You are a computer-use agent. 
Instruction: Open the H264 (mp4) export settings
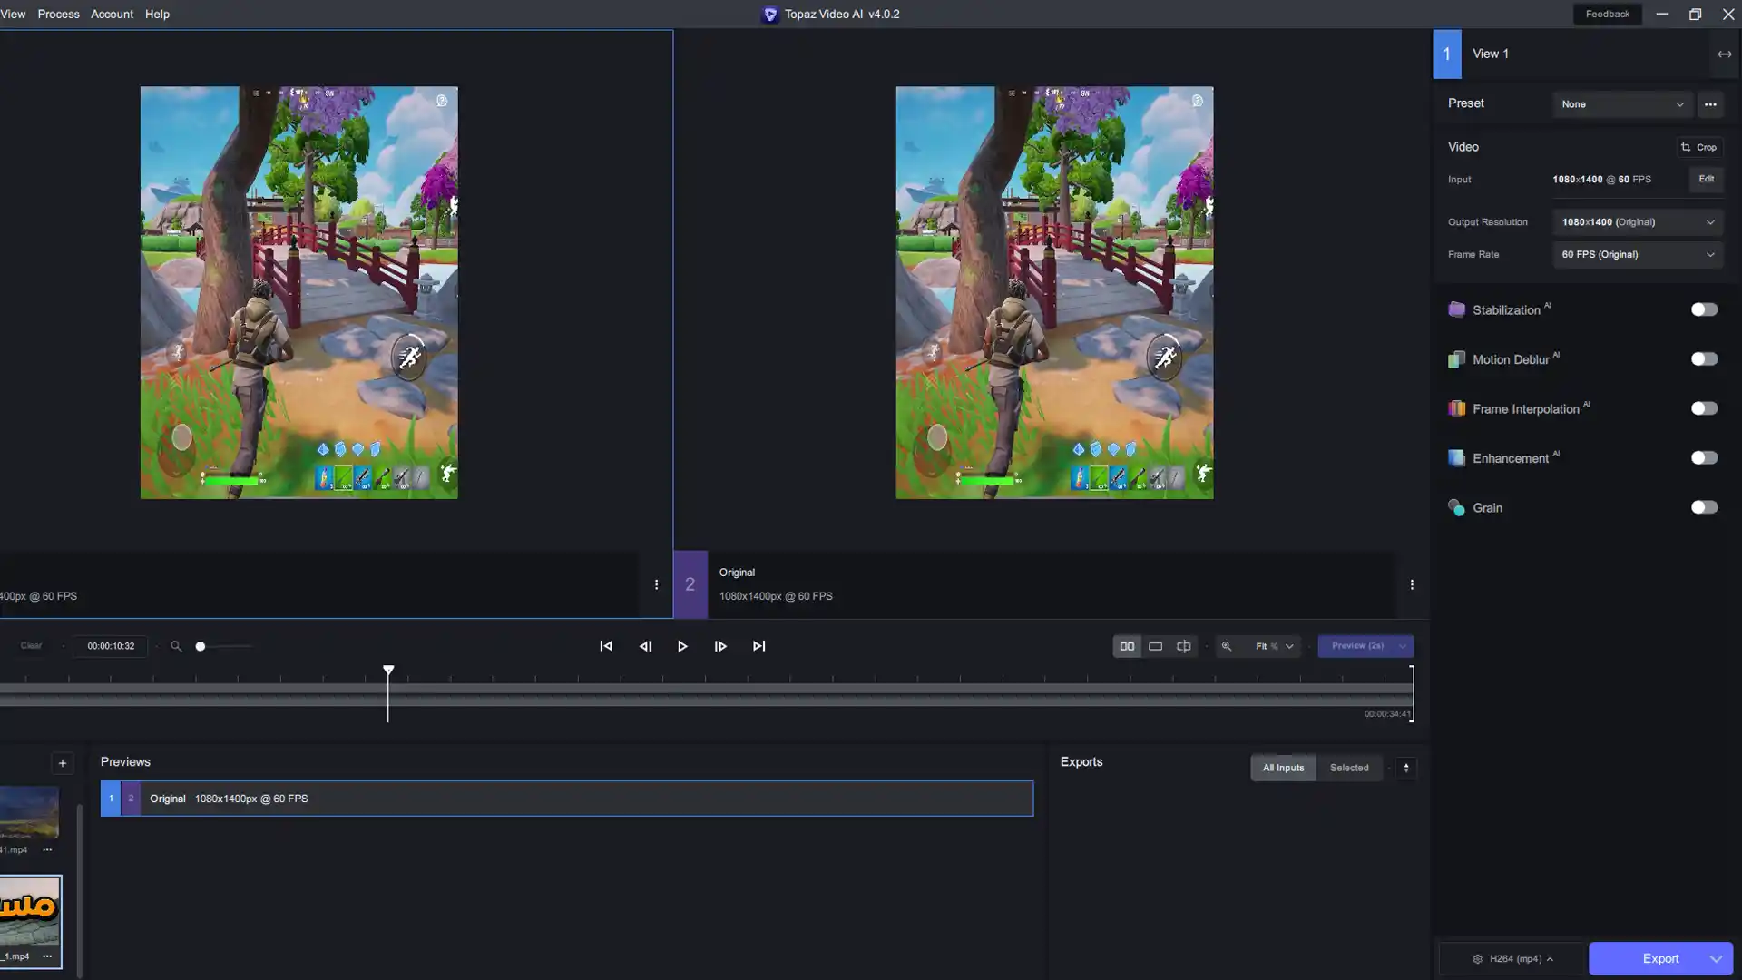click(x=1512, y=958)
